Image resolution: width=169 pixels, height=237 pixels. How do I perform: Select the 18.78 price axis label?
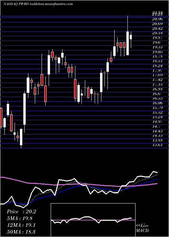click(x=158, y=57)
